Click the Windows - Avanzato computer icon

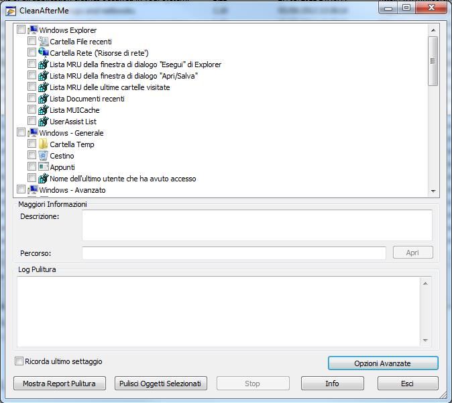(x=33, y=189)
